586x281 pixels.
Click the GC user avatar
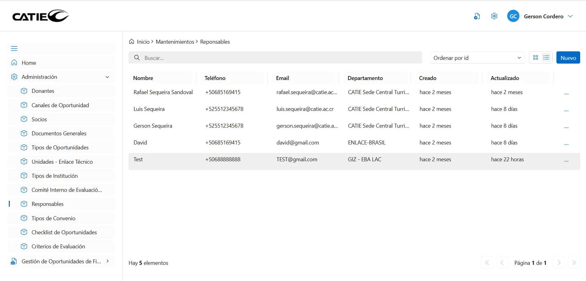(513, 16)
